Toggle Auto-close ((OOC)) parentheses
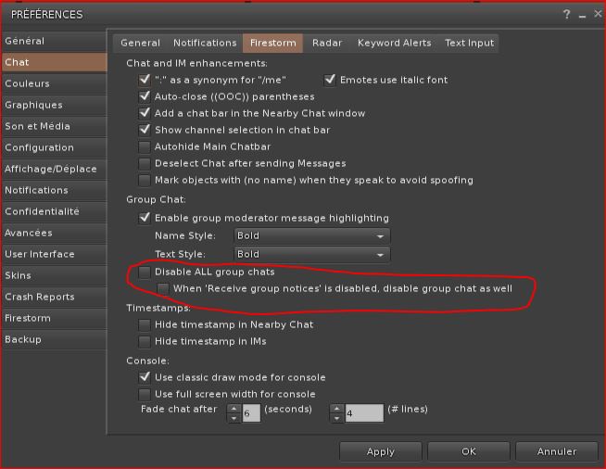 [145, 96]
